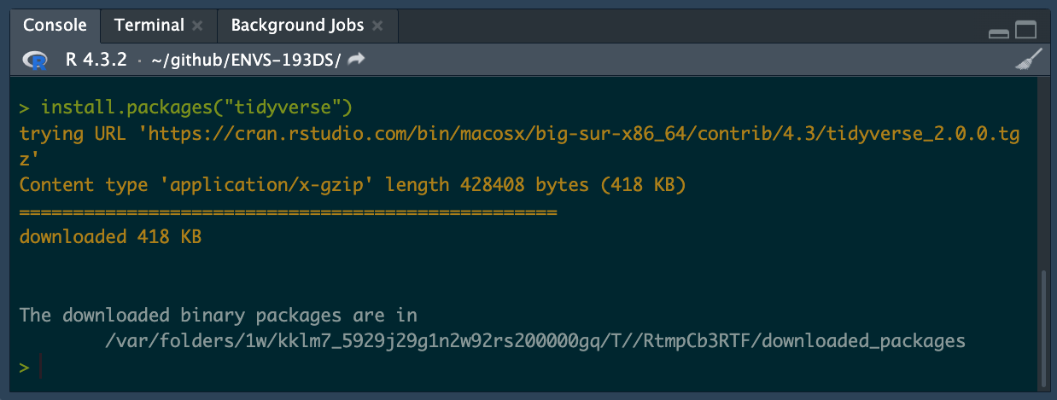This screenshot has height=400, width=1057.
Task: Switch to the Terminal tab
Action: pos(149,26)
